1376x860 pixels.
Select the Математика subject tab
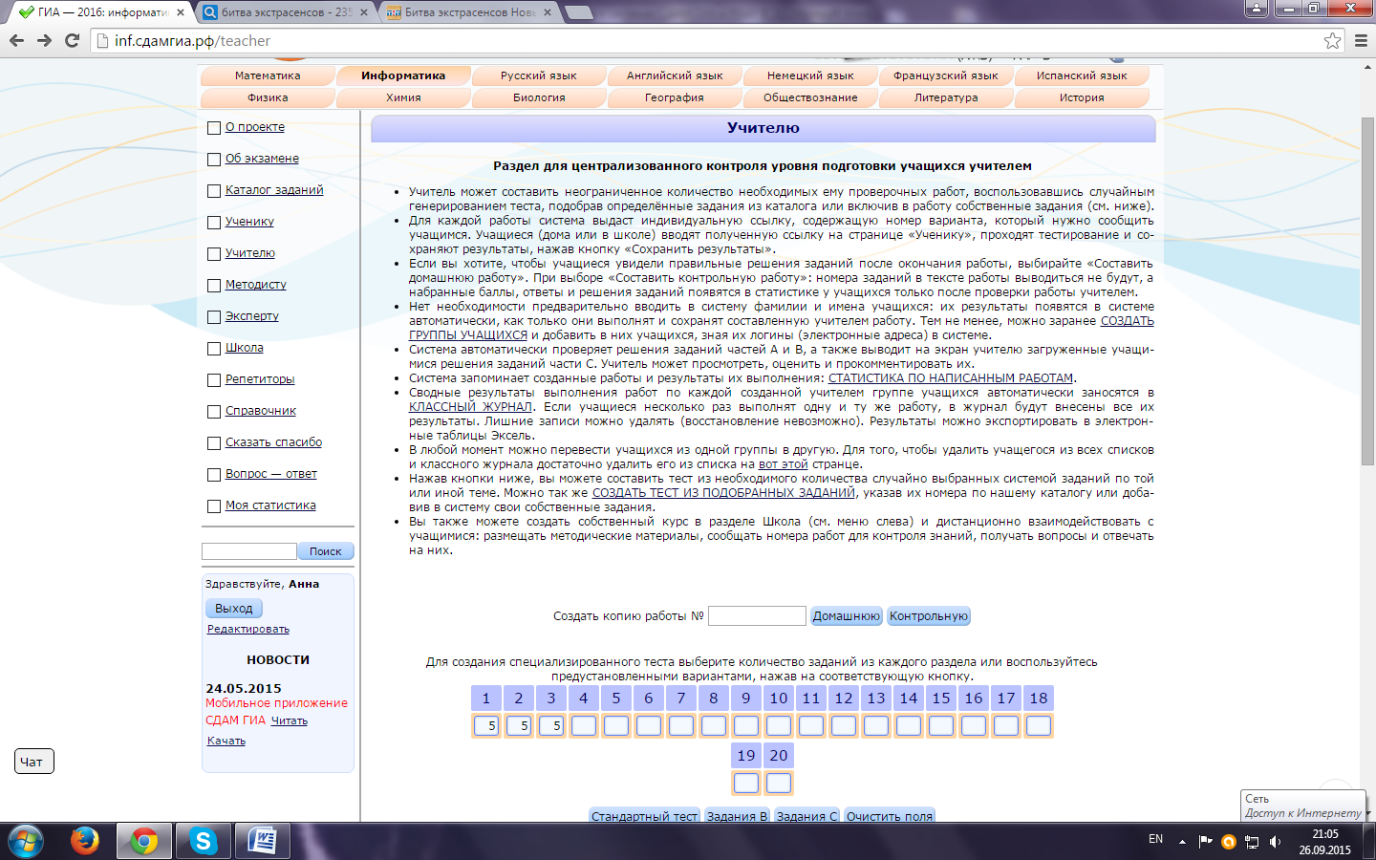point(268,75)
